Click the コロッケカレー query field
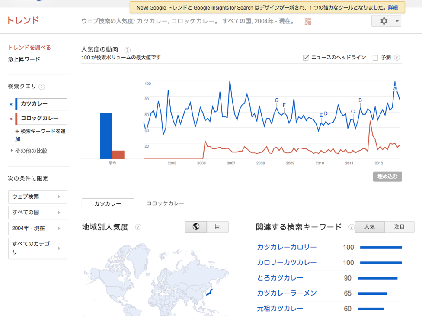 pos(41,119)
